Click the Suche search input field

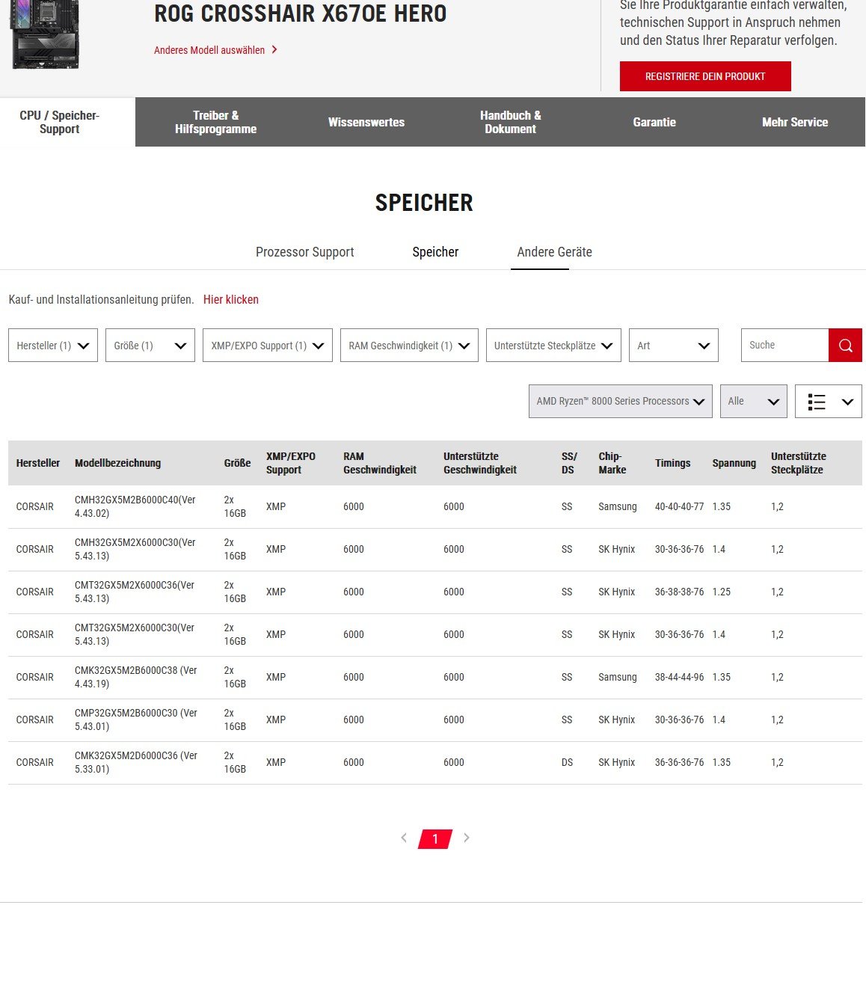point(784,345)
